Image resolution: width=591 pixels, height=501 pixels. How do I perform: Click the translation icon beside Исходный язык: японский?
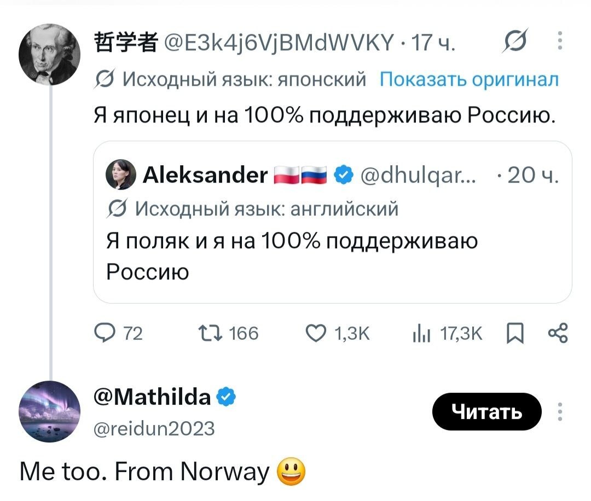[105, 79]
